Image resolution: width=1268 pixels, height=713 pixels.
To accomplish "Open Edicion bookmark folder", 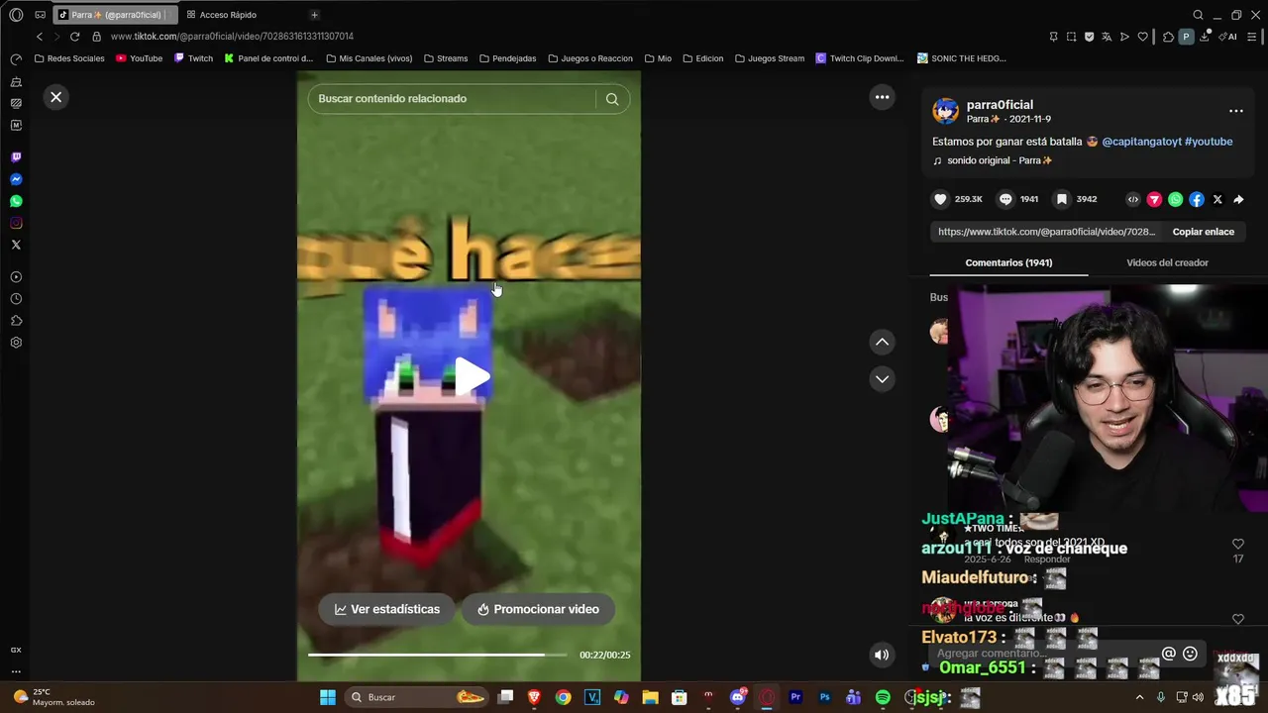I will click(702, 58).
